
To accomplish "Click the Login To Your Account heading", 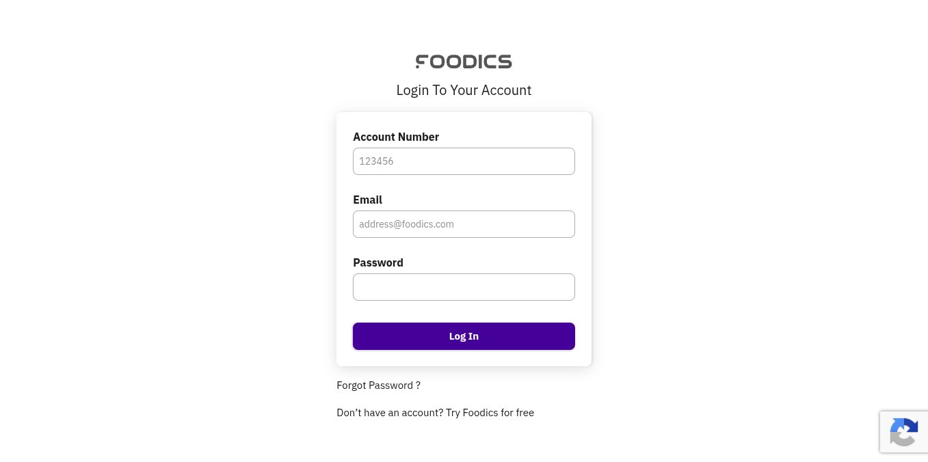I will point(464,90).
